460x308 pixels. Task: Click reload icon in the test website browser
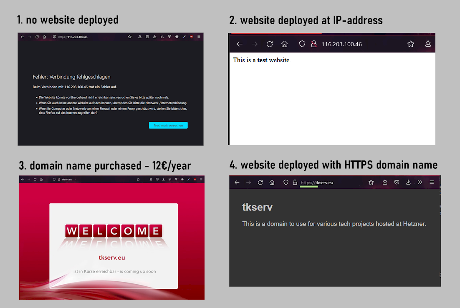[x=270, y=44]
